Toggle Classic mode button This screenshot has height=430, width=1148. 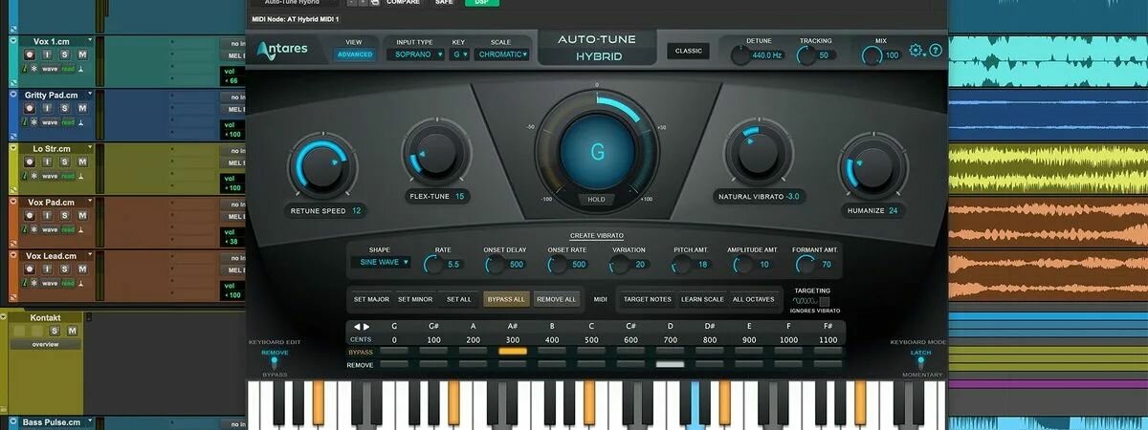pyautogui.click(x=688, y=51)
